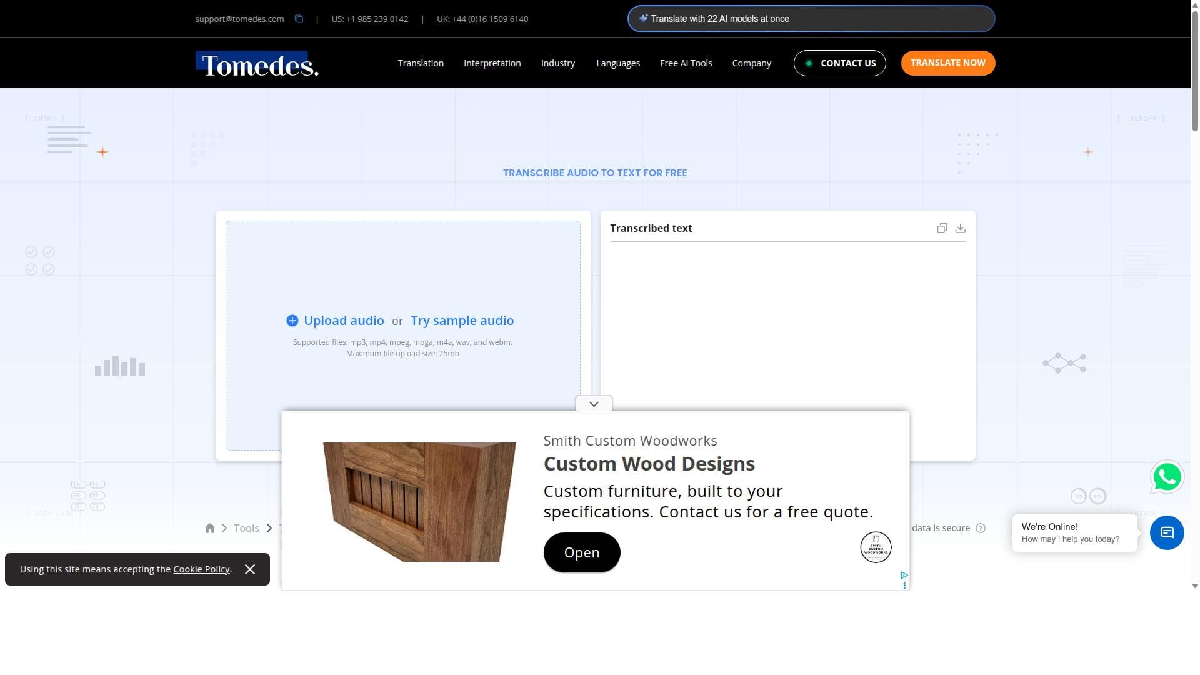Image resolution: width=1200 pixels, height=675 pixels.
Task: Close the cookie policy notice
Action: tap(250, 569)
